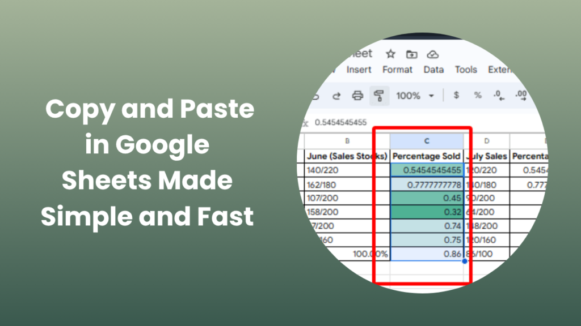Viewport: 581px width, 326px height.
Task: Select column D header
Action: coord(486,141)
